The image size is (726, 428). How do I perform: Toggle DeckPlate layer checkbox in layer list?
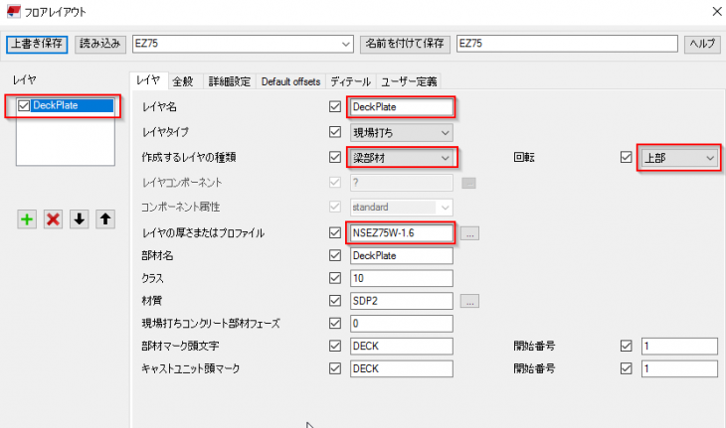[x=24, y=106]
